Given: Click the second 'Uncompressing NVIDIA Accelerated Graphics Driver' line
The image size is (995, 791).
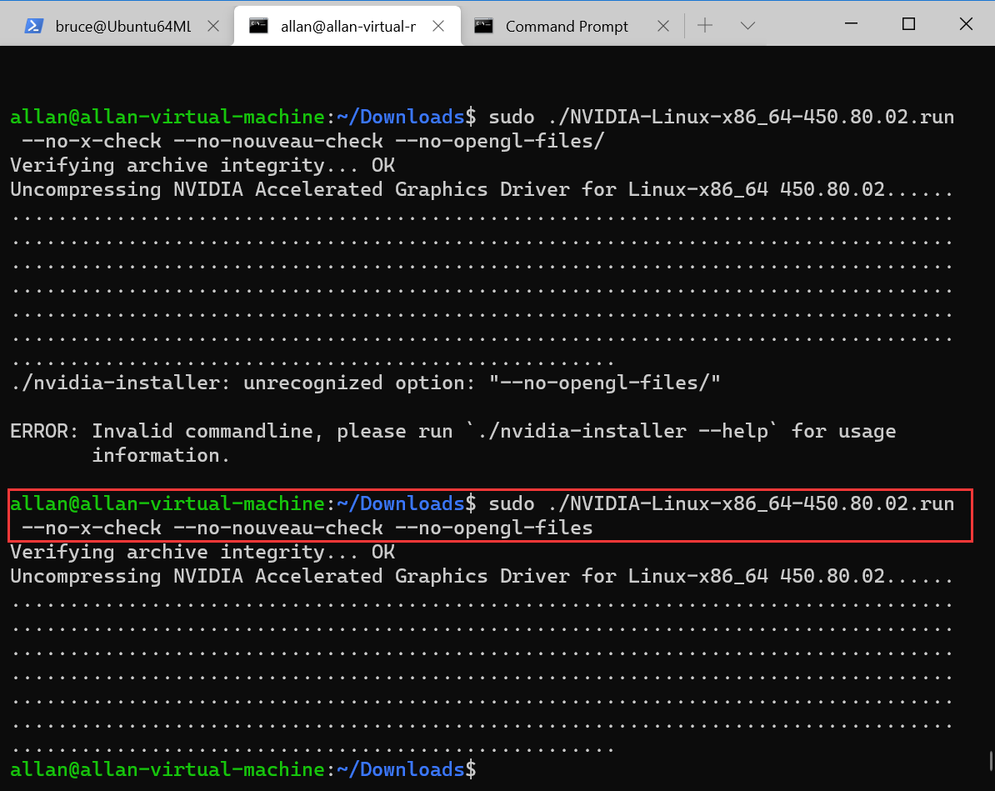Looking at the screenshot, I should coord(482,577).
